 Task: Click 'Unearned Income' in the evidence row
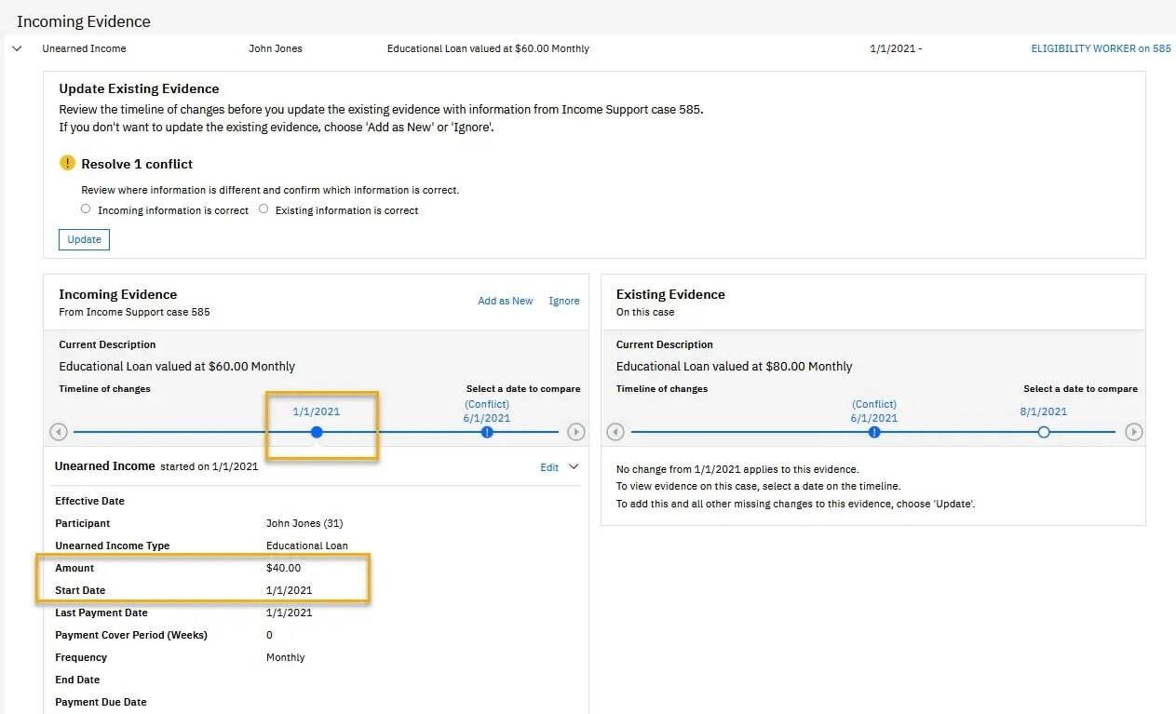pos(84,48)
